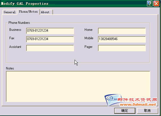Cancel with the 取消 button

pyautogui.click(x=147, y=111)
